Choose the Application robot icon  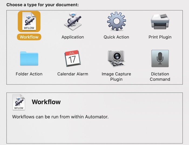73,21
